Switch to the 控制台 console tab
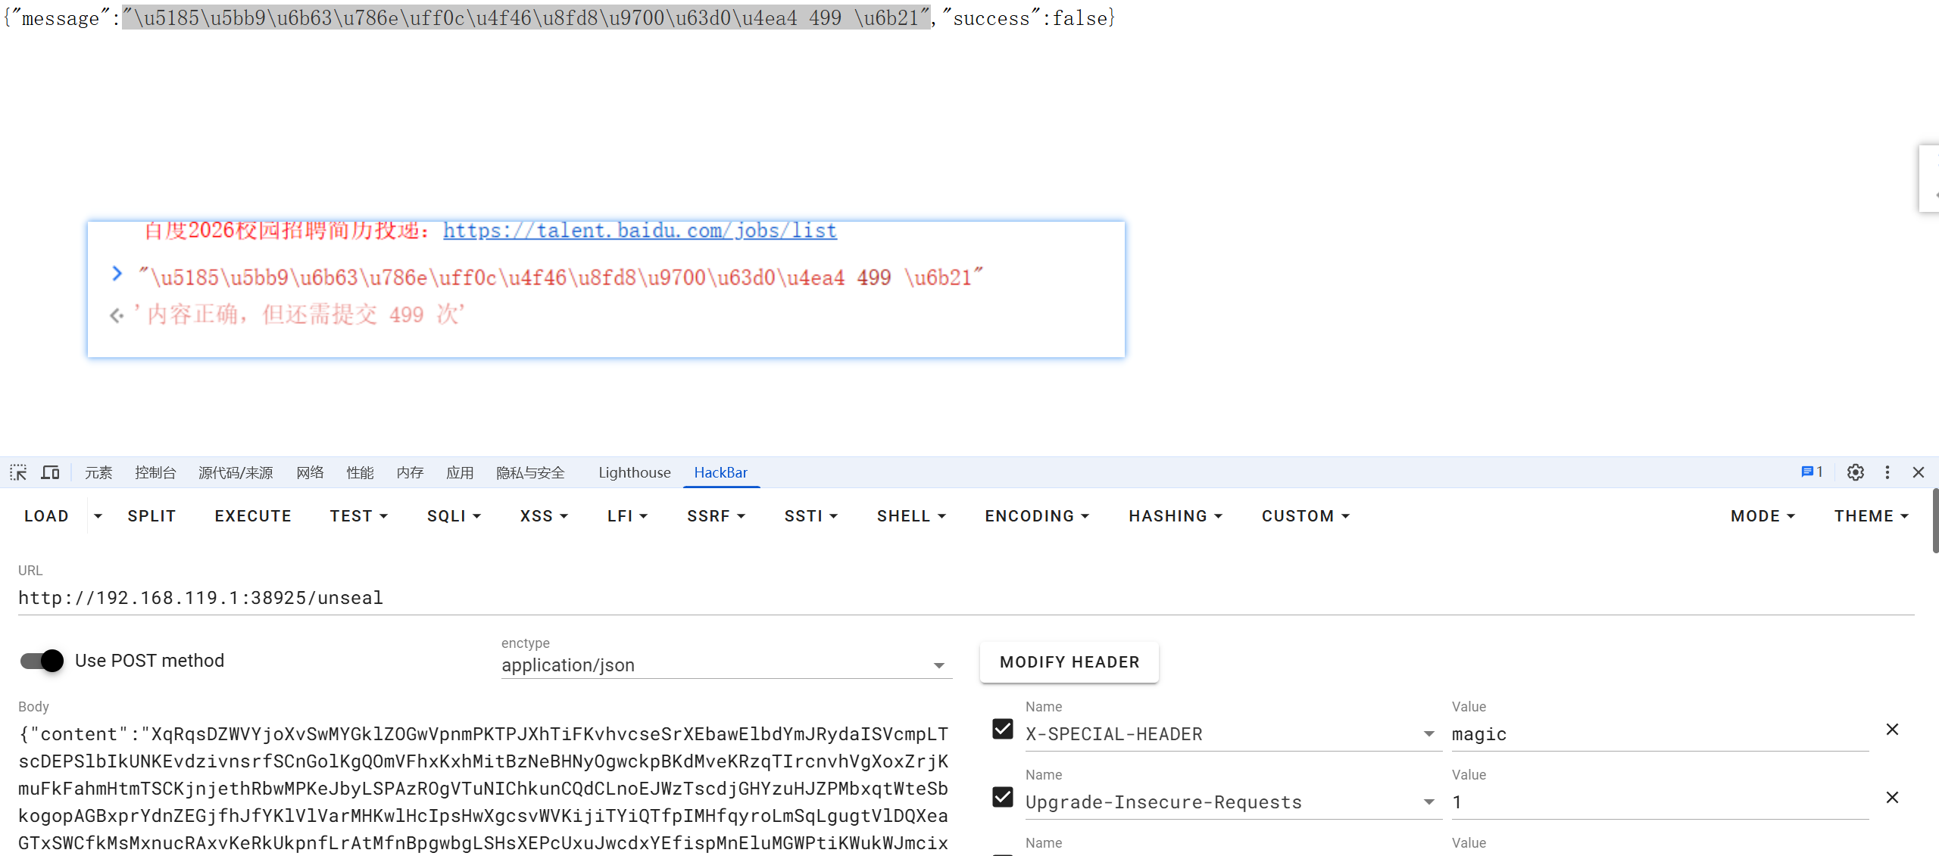The height and width of the screenshot is (856, 1939). [155, 472]
